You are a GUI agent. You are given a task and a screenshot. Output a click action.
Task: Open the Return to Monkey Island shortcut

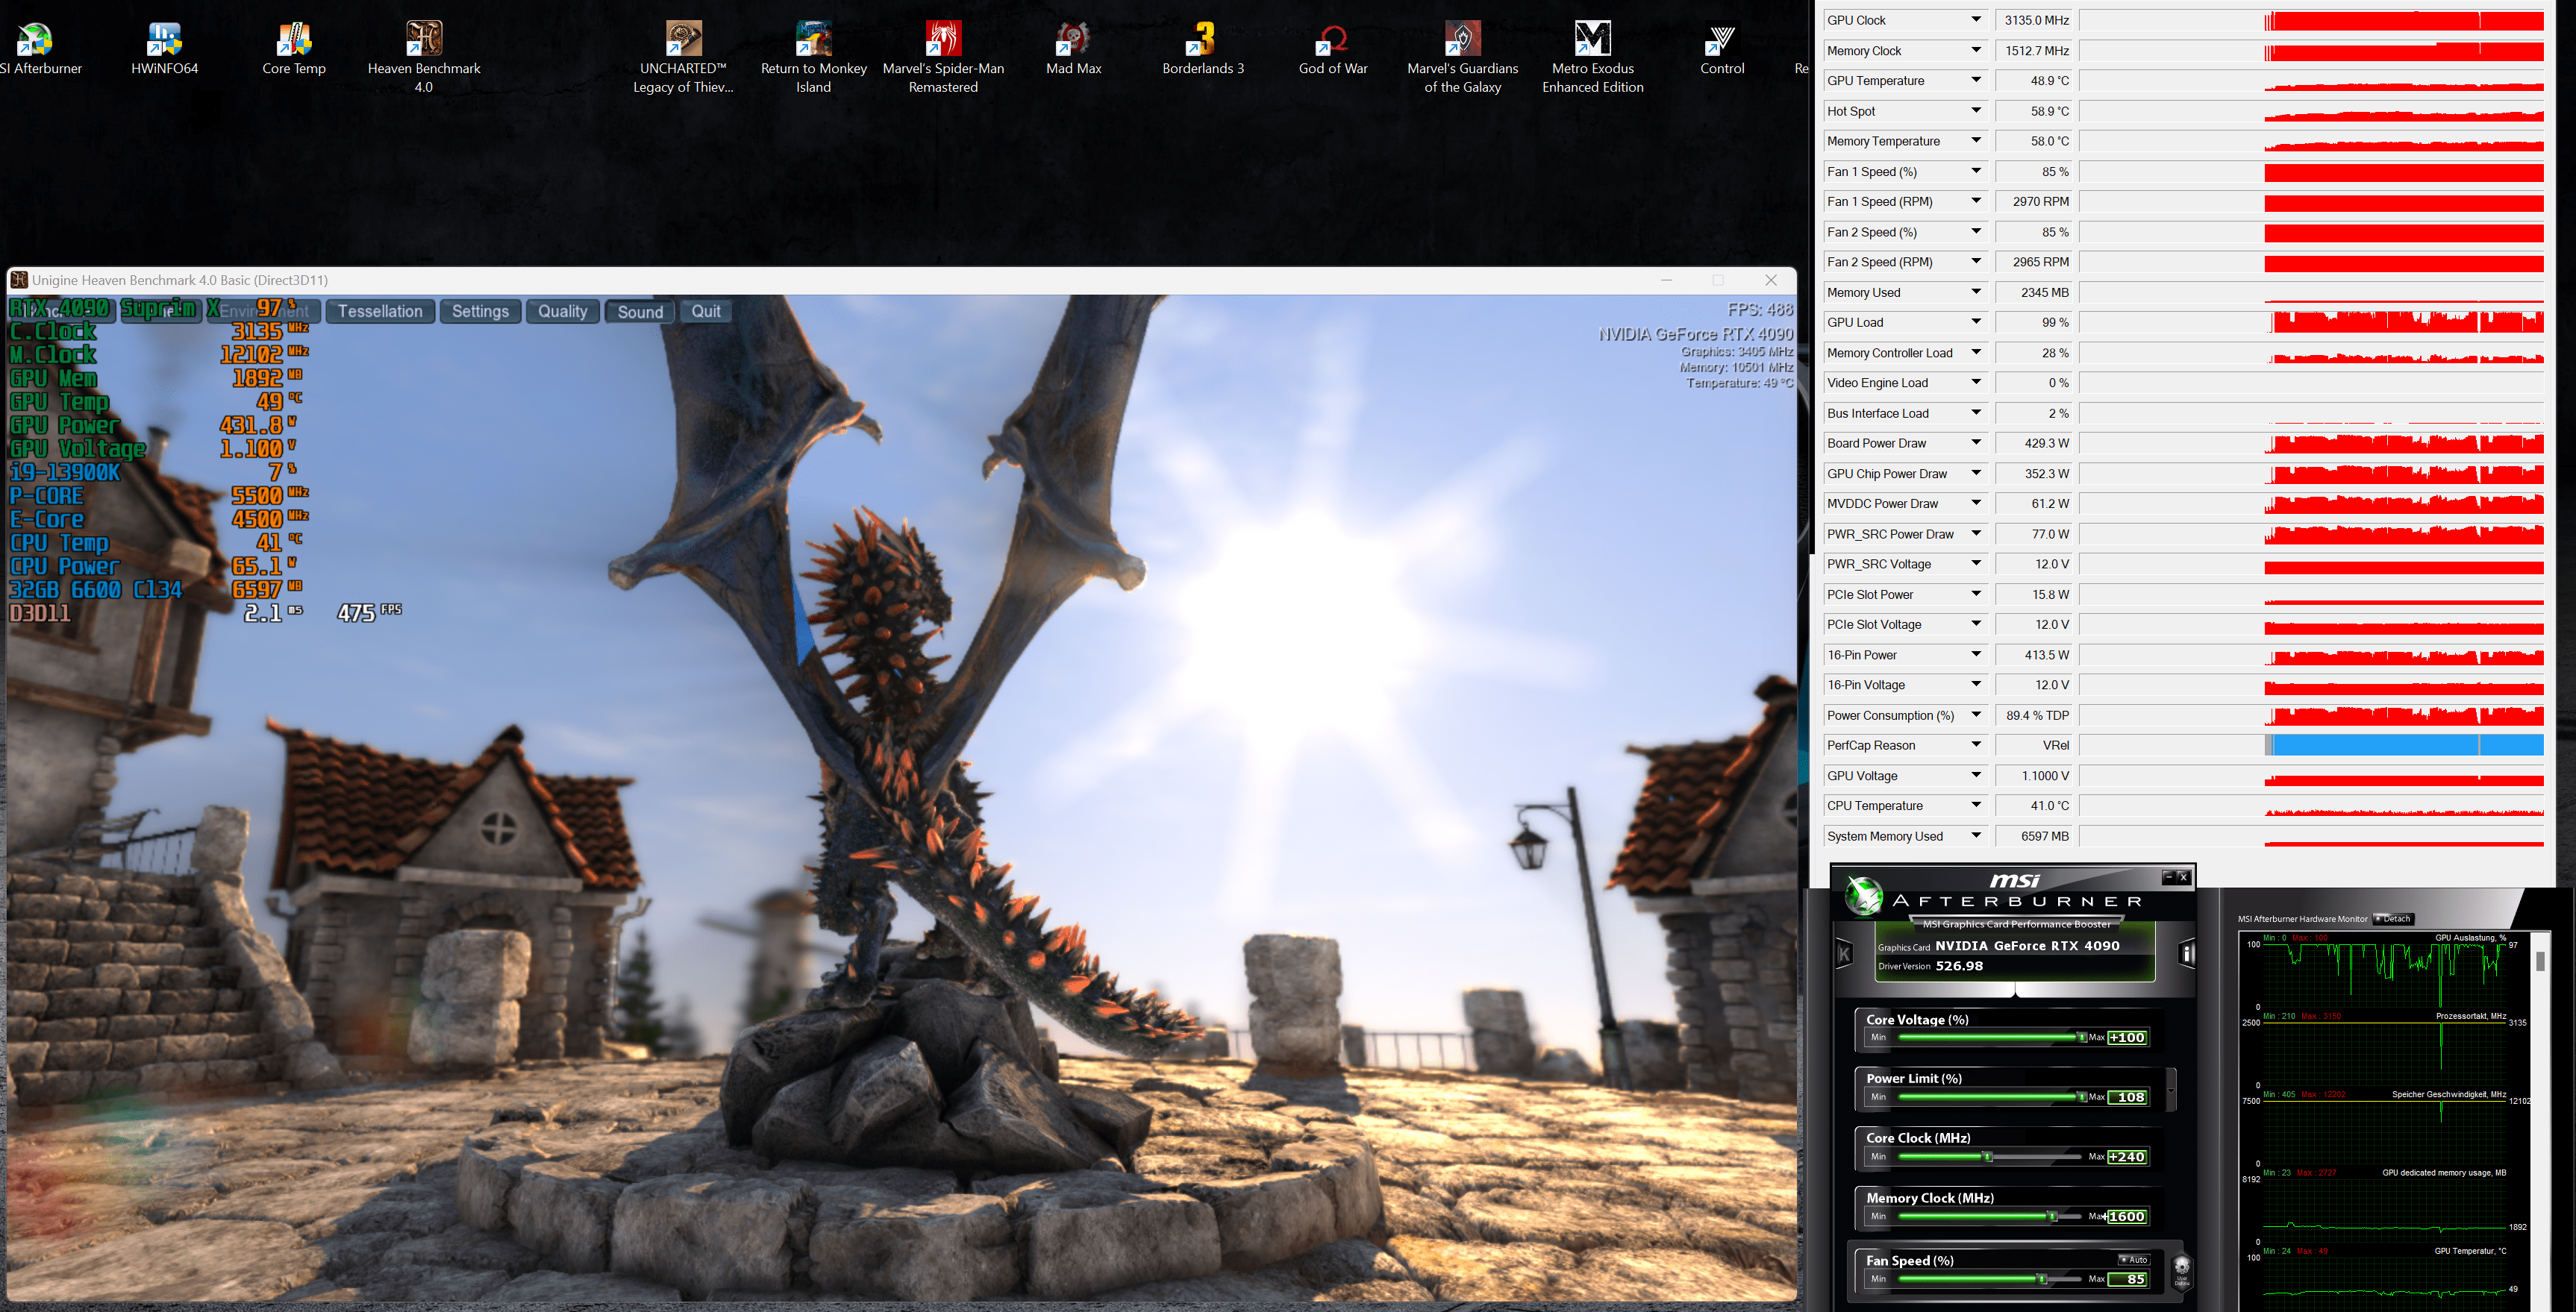(x=814, y=57)
